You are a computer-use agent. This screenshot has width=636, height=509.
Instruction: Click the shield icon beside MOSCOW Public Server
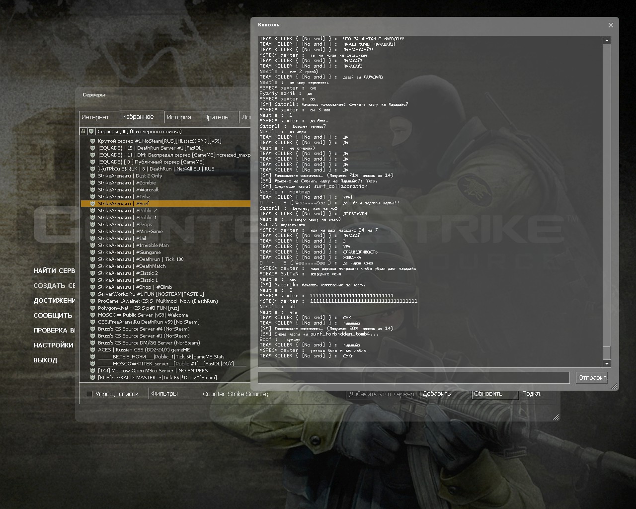92,315
